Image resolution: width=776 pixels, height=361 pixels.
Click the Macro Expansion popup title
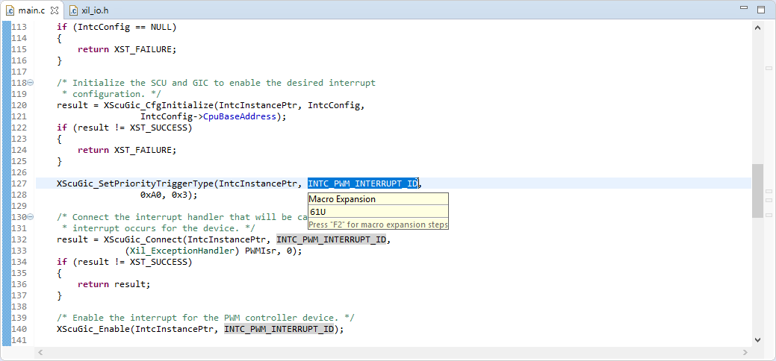[342, 199]
